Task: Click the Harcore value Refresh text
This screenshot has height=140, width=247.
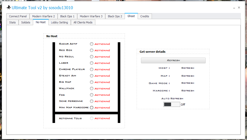Action: coord(188,91)
